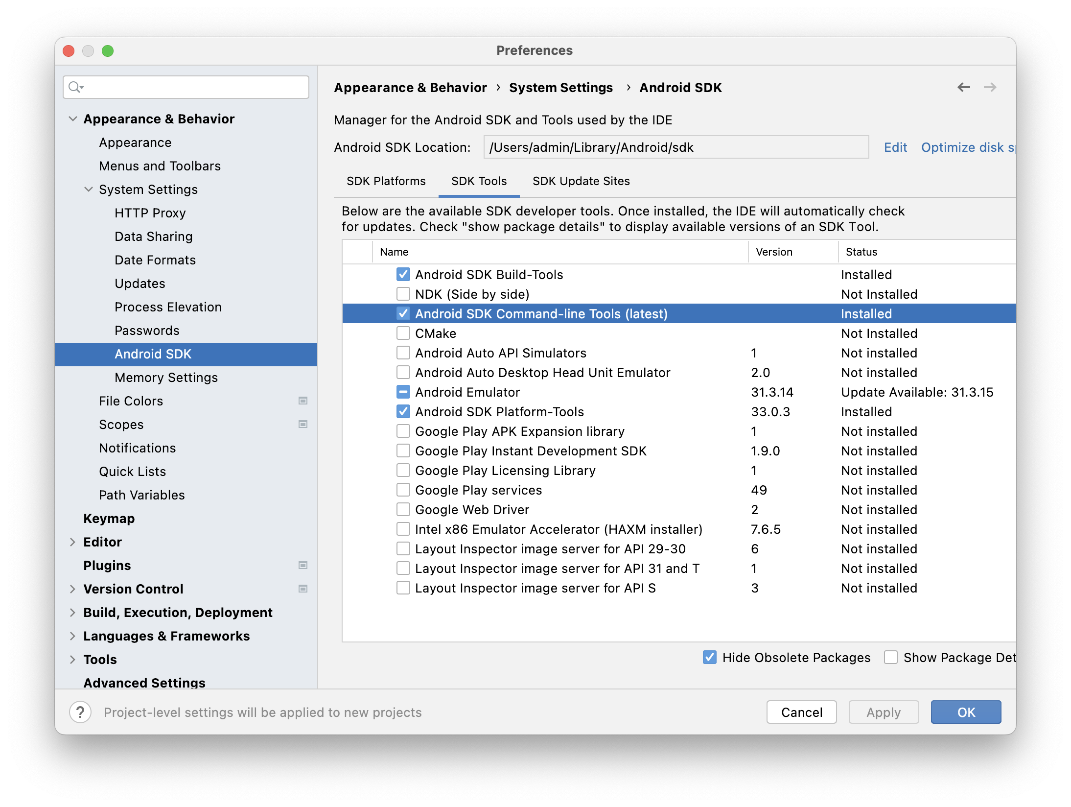Viewport: 1071px width, 807px height.
Task: Switch to the SDK Platforms tab
Action: tap(386, 181)
